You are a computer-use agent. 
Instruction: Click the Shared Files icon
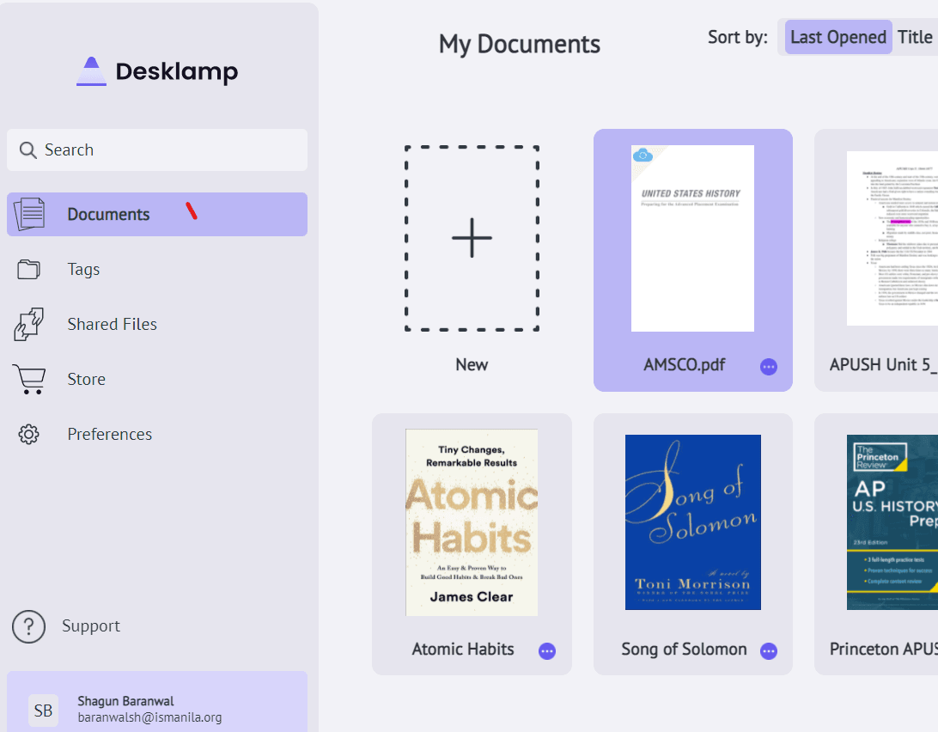[x=28, y=325]
